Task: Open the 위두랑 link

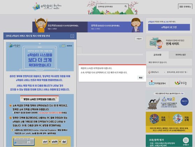Action: click(181, 83)
